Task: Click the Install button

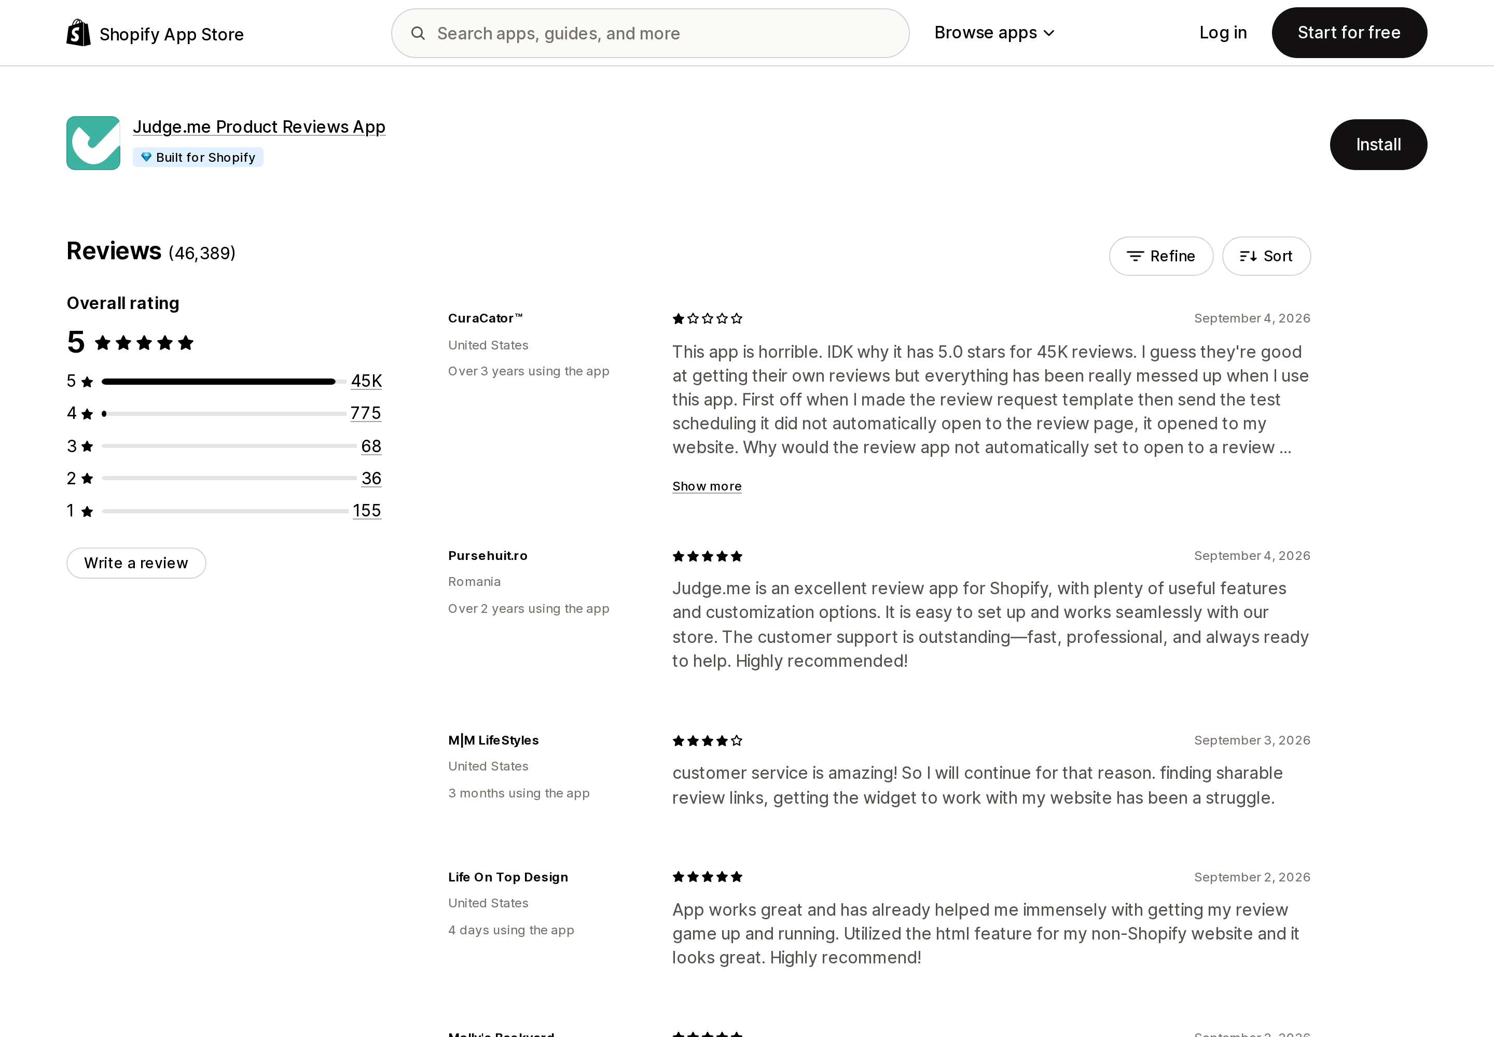Action: click(1378, 144)
